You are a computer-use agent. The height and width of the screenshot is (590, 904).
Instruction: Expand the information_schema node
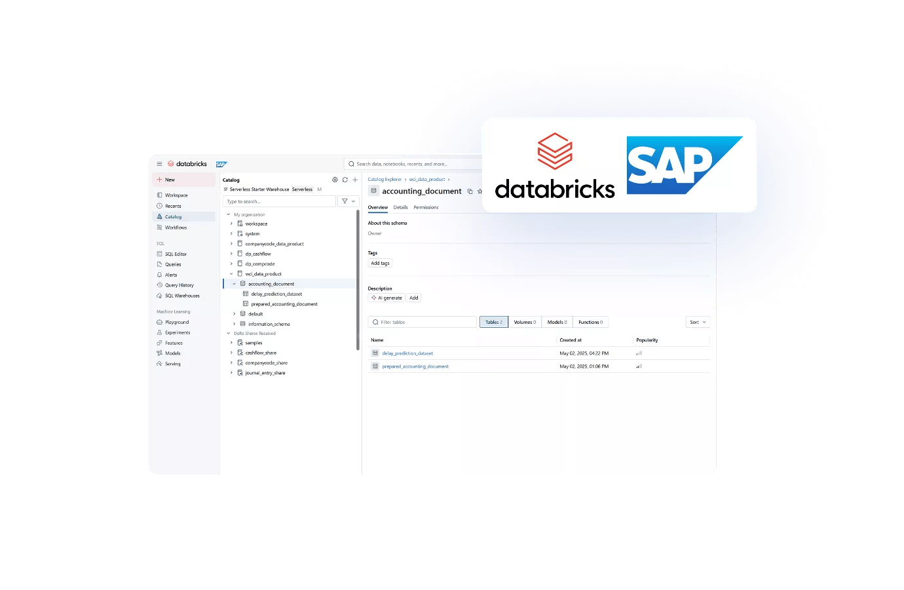[234, 324]
